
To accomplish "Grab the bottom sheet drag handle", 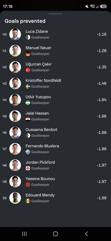I will (55, 14).
